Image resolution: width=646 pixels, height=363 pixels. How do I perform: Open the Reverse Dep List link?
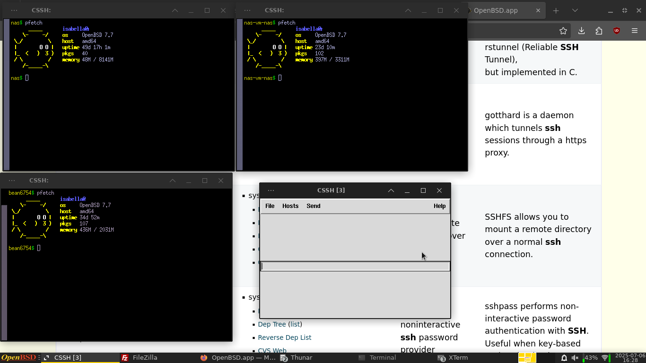tap(285, 337)
